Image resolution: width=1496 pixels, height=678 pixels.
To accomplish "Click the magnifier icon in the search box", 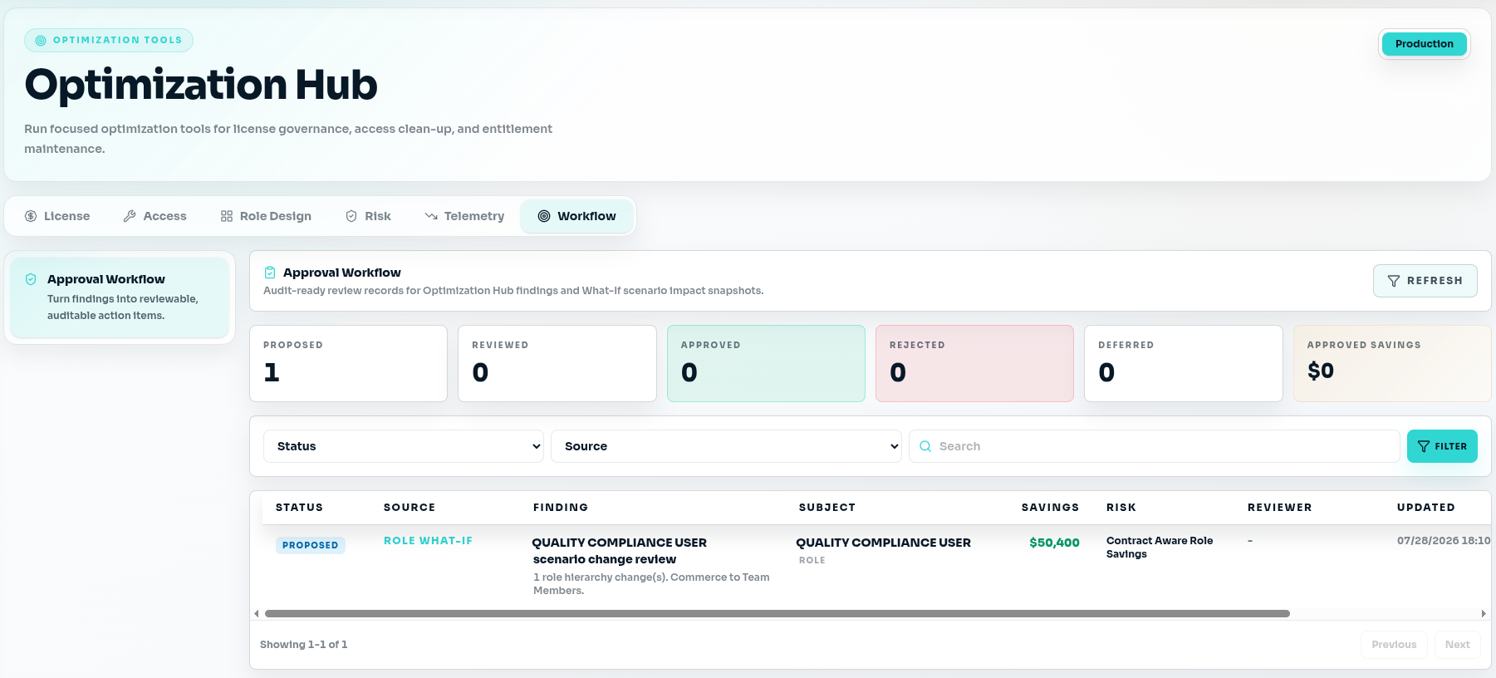I will [x=925, y=446].
